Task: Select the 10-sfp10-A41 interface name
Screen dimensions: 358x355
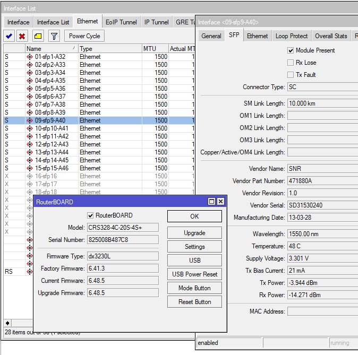Action: (52, 128)
